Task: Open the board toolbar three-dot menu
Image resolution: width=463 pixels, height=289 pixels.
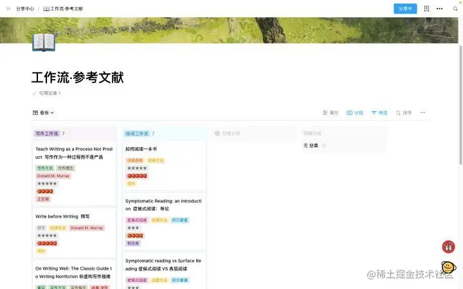Action: pyautogui.click(x=423, y=112)
